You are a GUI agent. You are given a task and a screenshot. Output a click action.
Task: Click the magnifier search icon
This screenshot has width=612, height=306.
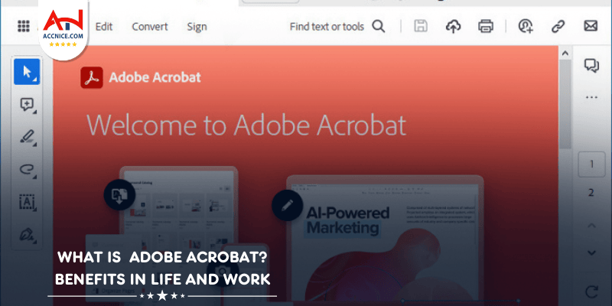pyautogui.click(x=378, y=26)
